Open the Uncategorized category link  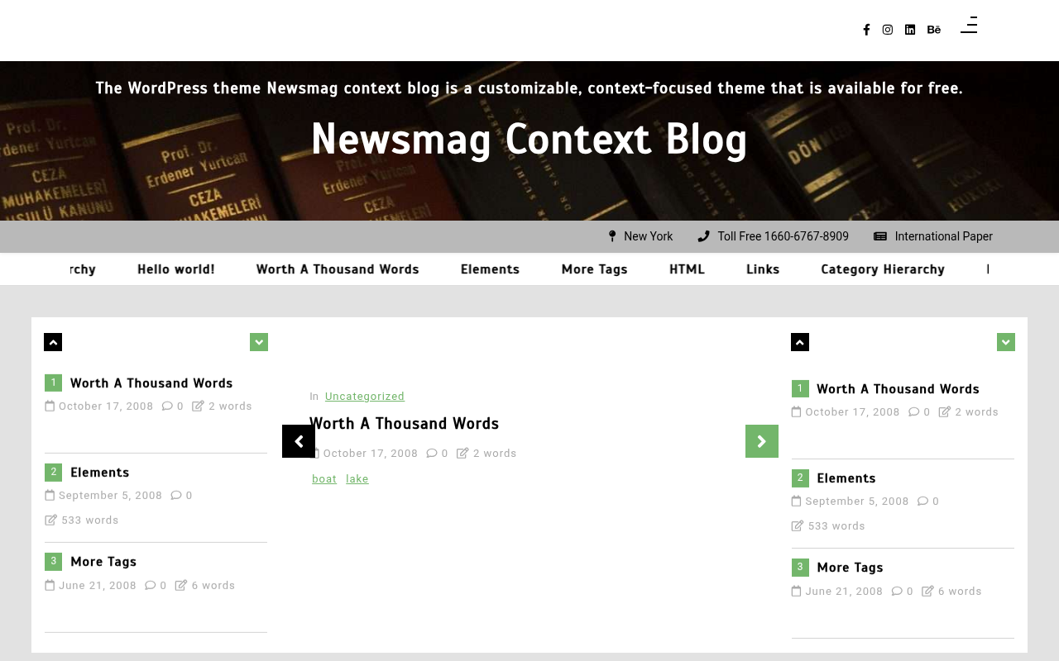[x=365, y=397]
